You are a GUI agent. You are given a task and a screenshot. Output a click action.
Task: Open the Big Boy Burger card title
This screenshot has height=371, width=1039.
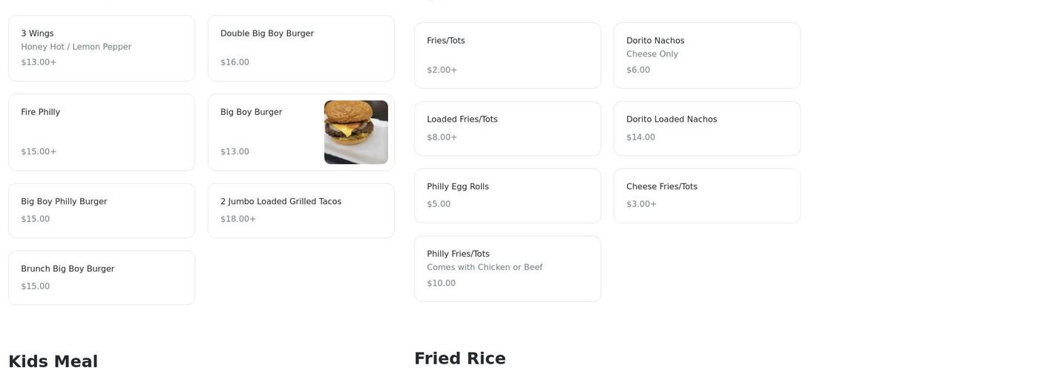click(251, 112)
